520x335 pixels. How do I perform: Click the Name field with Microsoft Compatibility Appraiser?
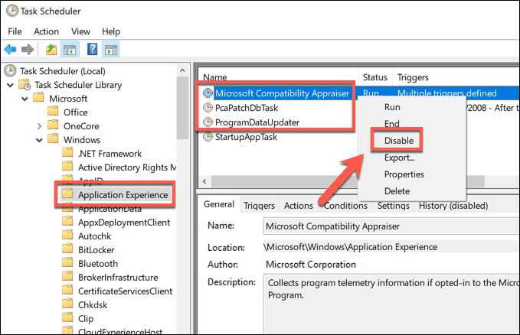(x=391, y=226)
